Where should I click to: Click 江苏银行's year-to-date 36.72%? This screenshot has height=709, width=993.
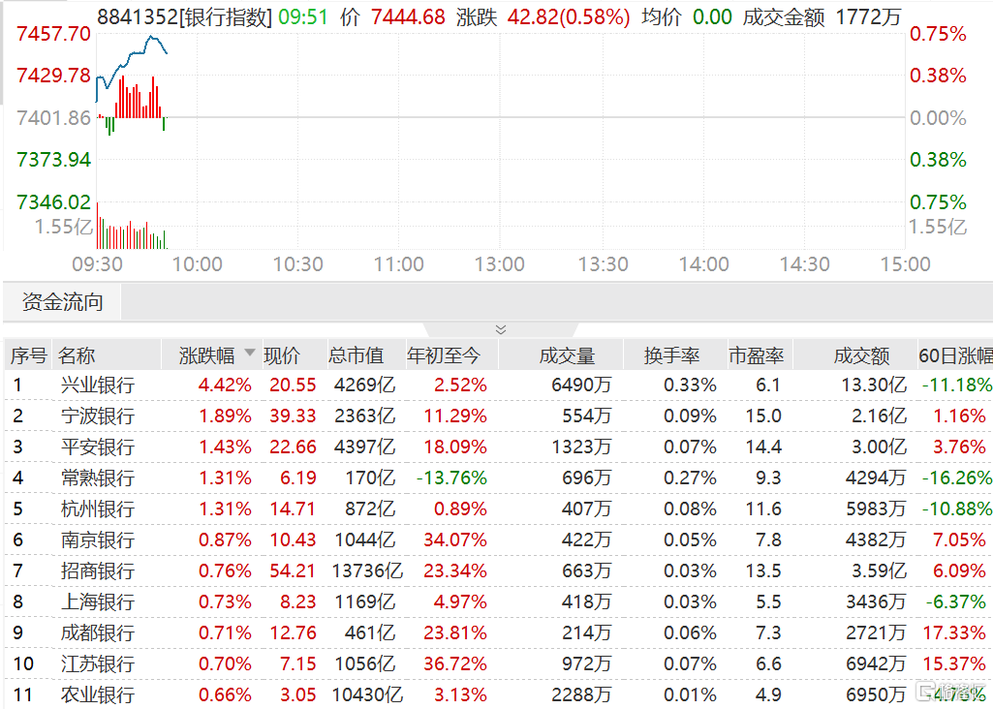pos(455,664)
